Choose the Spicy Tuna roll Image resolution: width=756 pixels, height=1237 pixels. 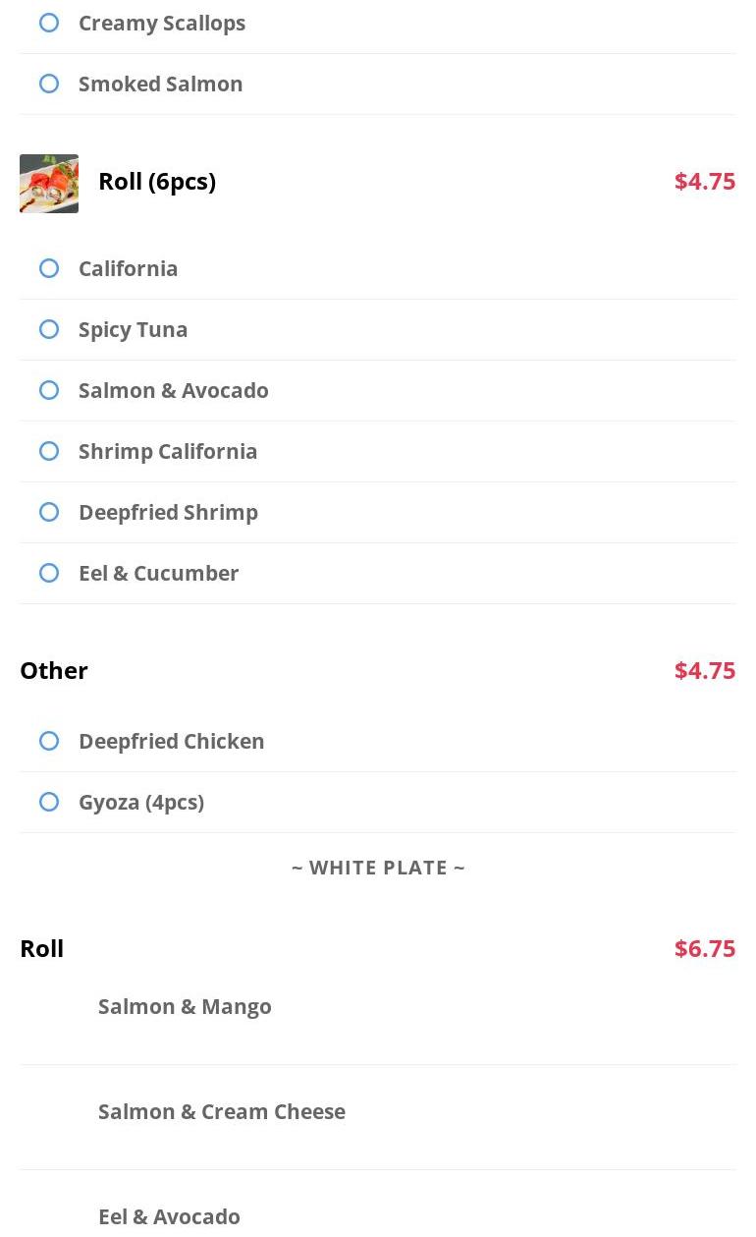tap(49, 329)
